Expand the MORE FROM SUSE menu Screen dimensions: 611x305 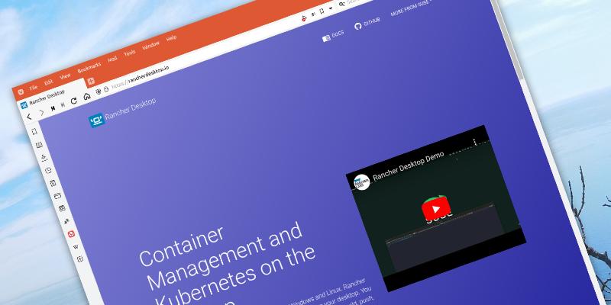coord(409,11)
